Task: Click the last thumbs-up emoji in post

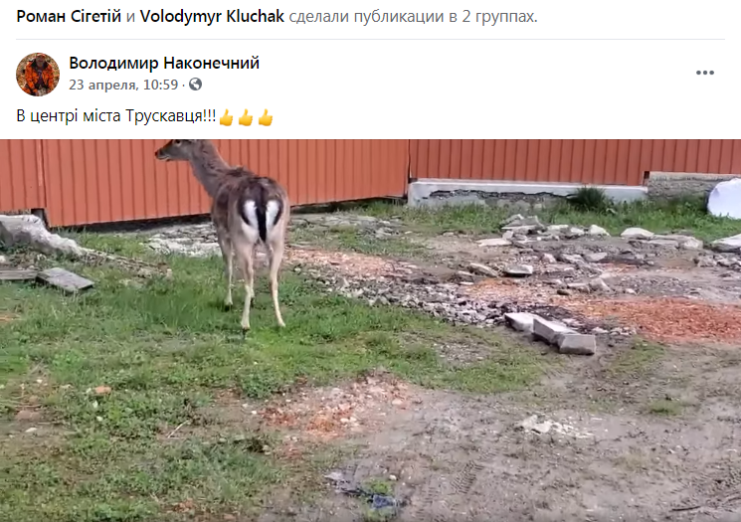Action: pyautogui.click(x=266, y=117)
